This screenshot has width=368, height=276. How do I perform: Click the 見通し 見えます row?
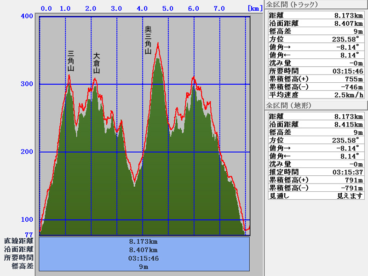click(316, 195)
